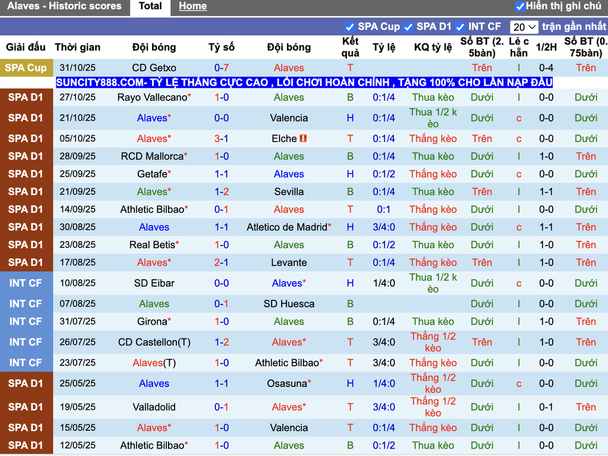Click Alaves(T) in the 23/07/25 row
608x456 pixels.
click(154, 363)
